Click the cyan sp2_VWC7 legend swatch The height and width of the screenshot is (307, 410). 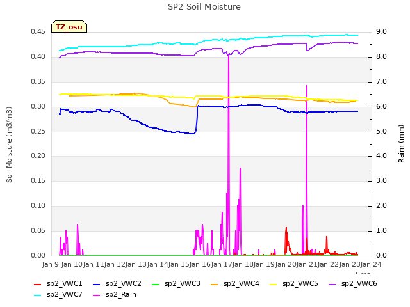tap(38, 295)
